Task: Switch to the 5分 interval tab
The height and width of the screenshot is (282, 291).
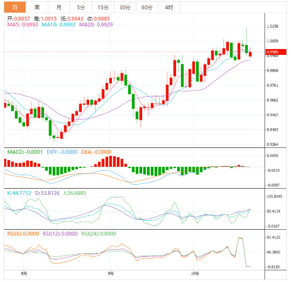Action: tap(81, 7)
